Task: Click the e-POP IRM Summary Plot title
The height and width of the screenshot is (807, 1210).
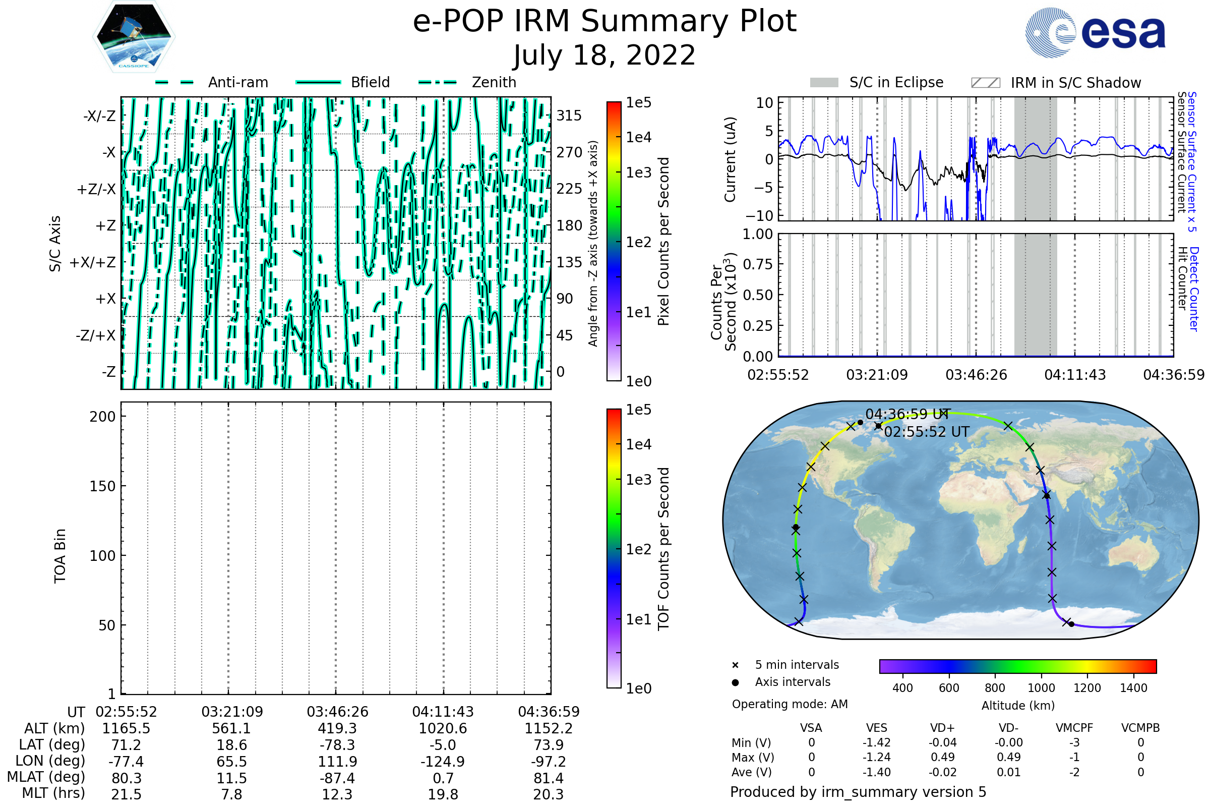Action: (604, 22)
